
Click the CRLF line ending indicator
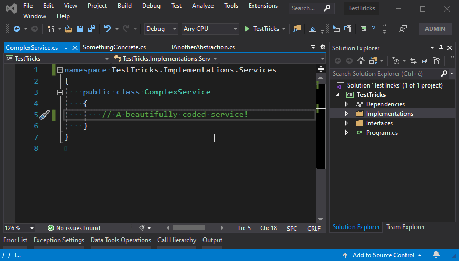tap(314, 228)
